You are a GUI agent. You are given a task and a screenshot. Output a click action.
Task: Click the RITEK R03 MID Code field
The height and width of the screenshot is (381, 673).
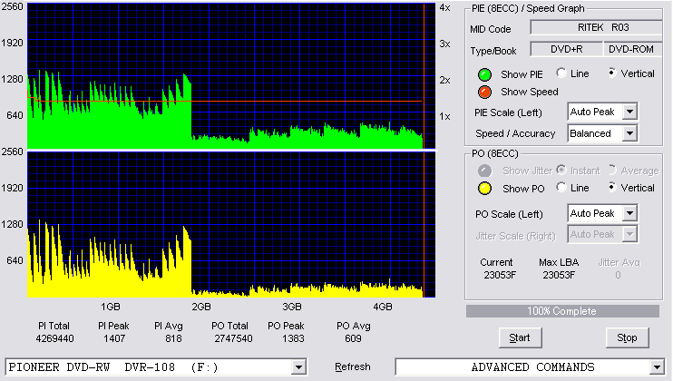pyautogui.click(x=596, y=27)
